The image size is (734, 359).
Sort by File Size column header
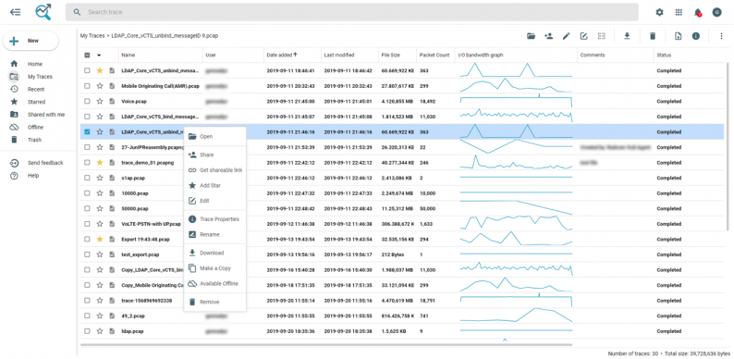click(390, 55)
